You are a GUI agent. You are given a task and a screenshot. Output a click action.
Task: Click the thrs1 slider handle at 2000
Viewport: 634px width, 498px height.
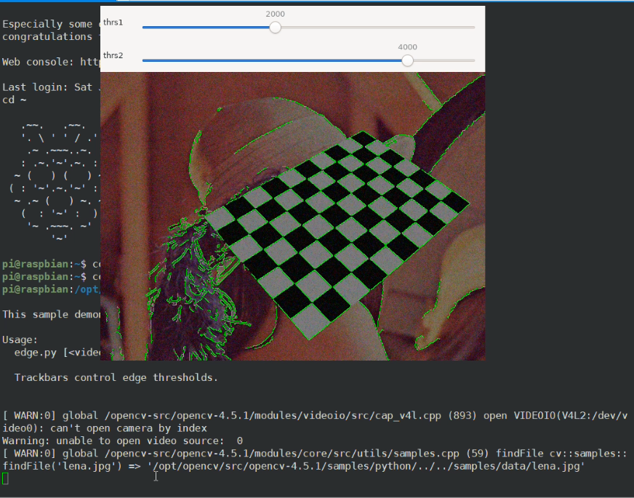[276, 28]
